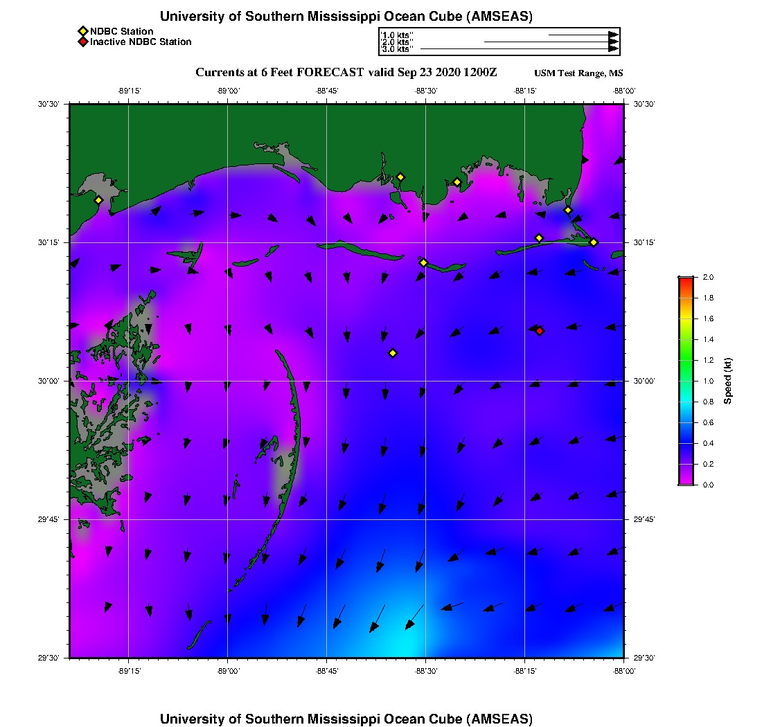Screen dimensions: 762x727
Task: Click the yellow coastal station marker just east of 88°30'
Action: (457, 183)
